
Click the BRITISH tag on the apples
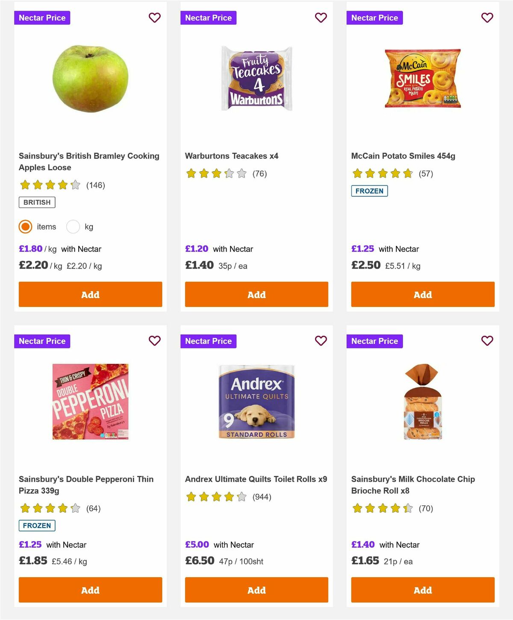click(36, 202)
